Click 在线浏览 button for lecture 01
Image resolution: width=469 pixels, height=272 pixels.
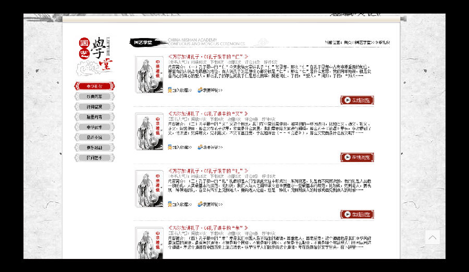pos(357,100)
